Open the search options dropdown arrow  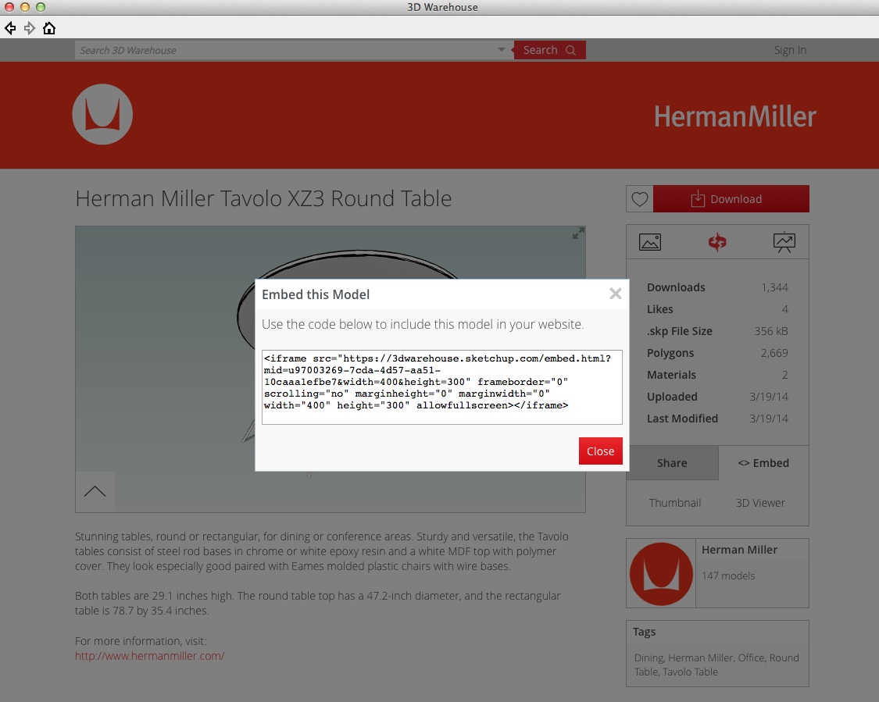pyautogui.click(x=501, y=50)
